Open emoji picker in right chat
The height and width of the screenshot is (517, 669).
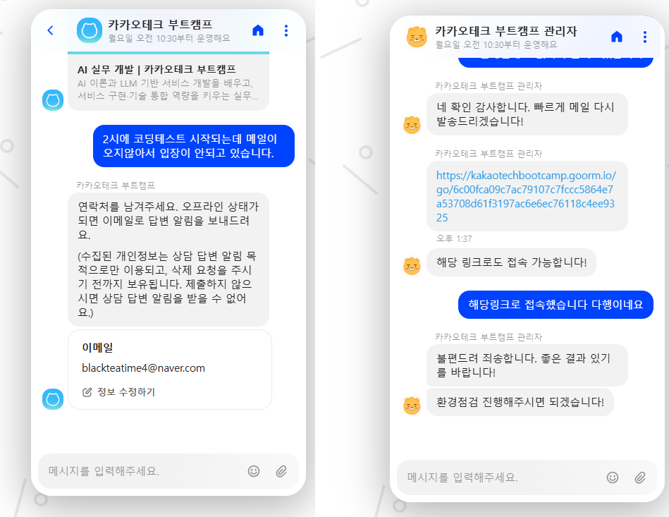pos(613,478)
